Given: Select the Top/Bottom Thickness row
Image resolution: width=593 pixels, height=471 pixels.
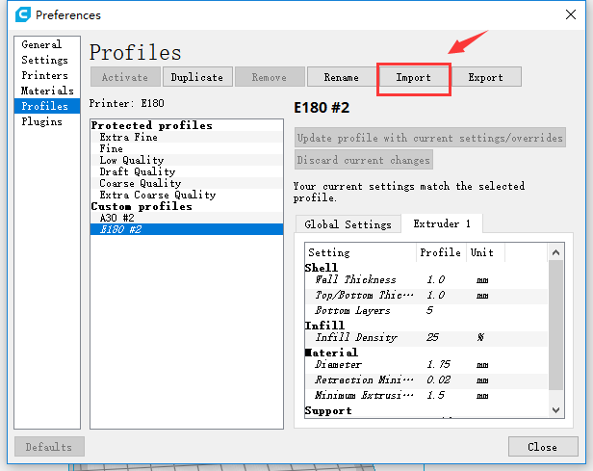Looking at the screenshot, I should pos(426,296).
